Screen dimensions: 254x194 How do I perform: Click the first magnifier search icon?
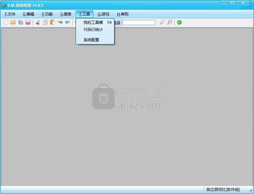click(162, 22)
